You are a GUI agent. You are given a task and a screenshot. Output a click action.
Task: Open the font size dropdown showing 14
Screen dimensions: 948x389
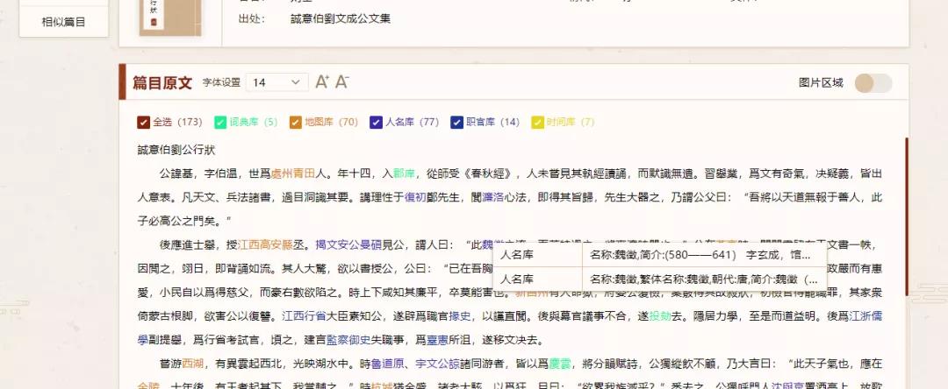tap(276, 82)
